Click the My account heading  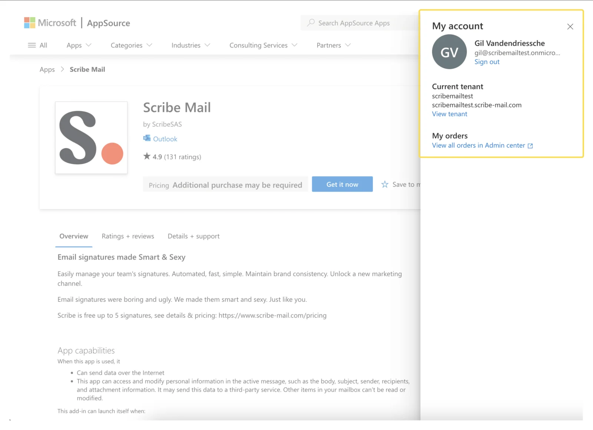coord(457,26)
